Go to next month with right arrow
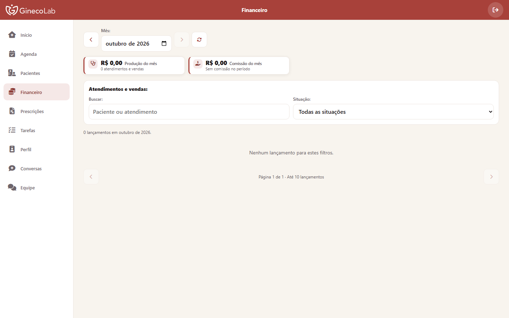Screen dimensions: 509x318 pos(182,40)
